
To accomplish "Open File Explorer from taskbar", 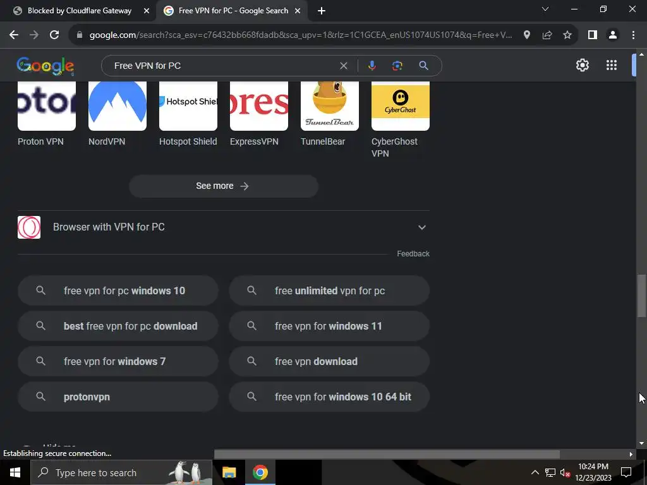I will (229, 472).
